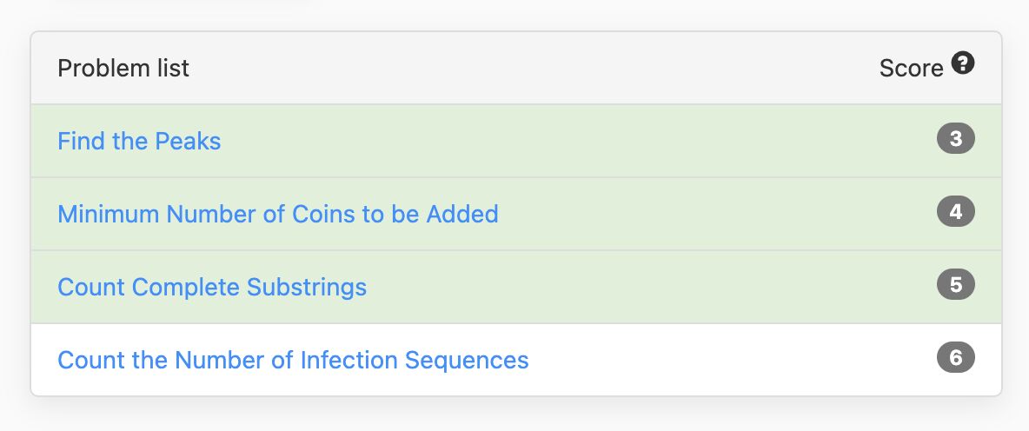1029x431 pixels.
Task: Click the Score help question mark icon
Action: click(963, 63)
